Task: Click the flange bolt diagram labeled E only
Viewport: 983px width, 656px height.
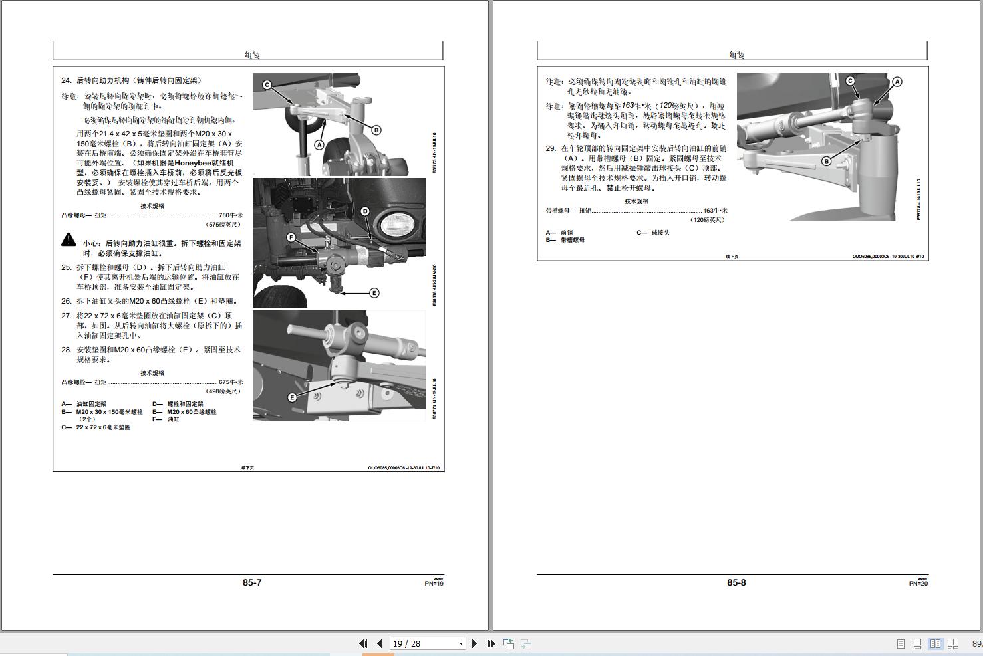Action: (x=339, y=366)
